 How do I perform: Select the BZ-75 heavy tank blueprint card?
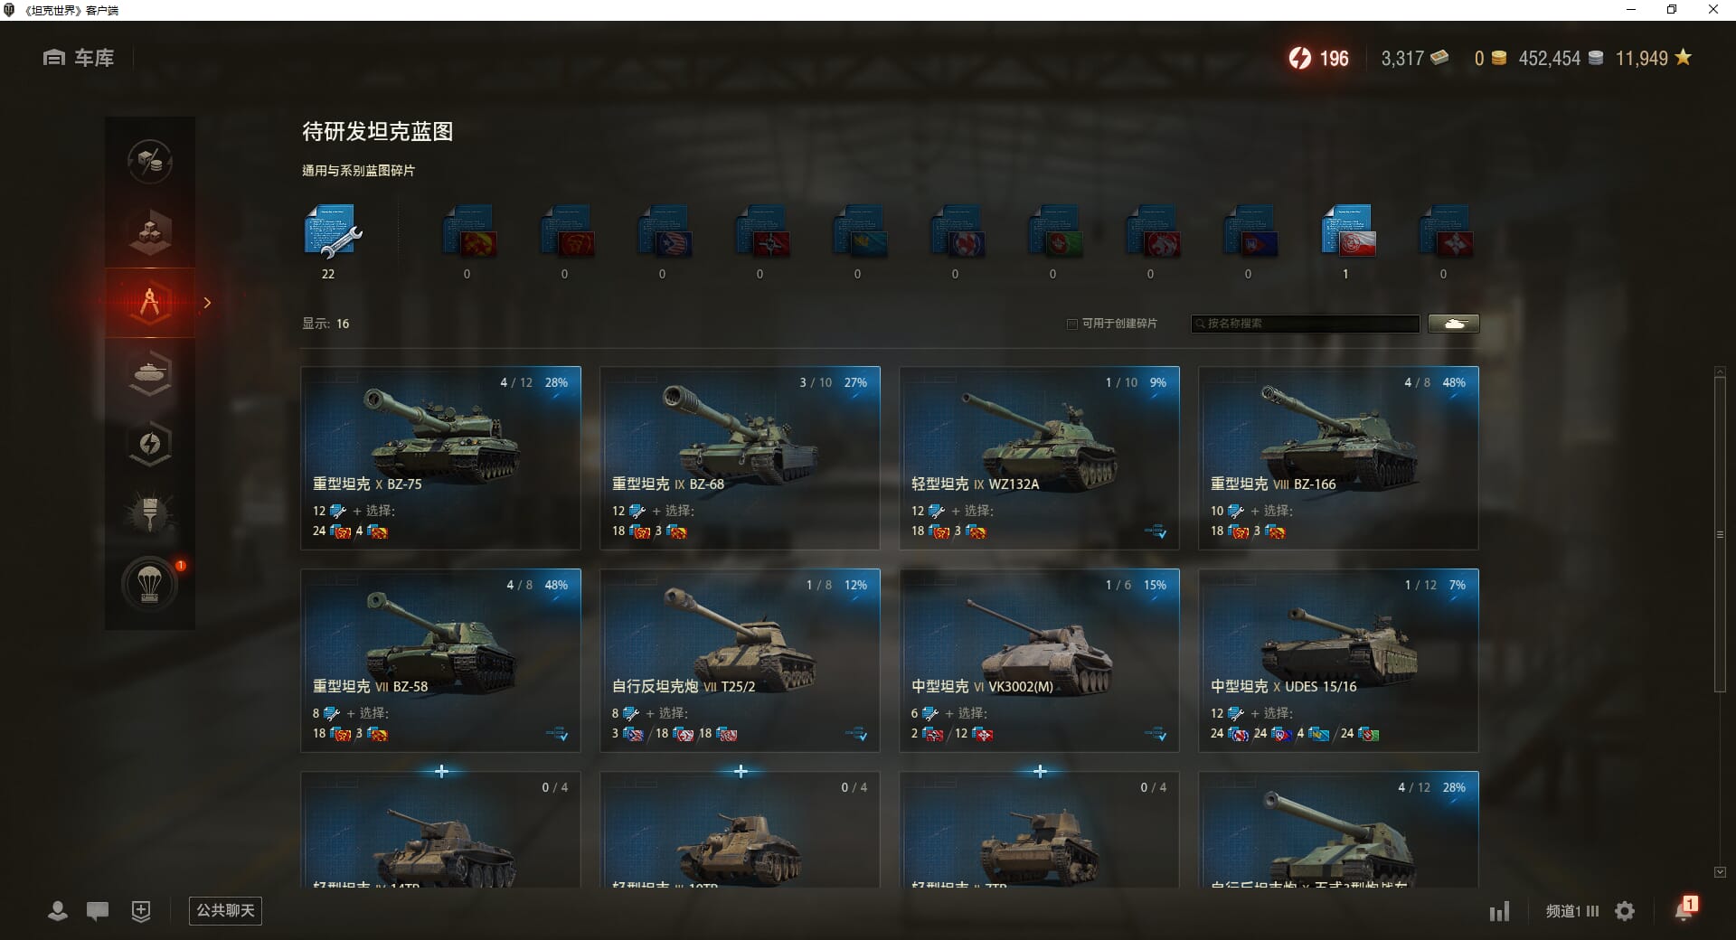(441, 457)
